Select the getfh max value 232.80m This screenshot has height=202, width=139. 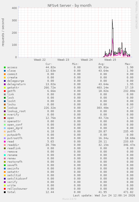tap(129, 91)
